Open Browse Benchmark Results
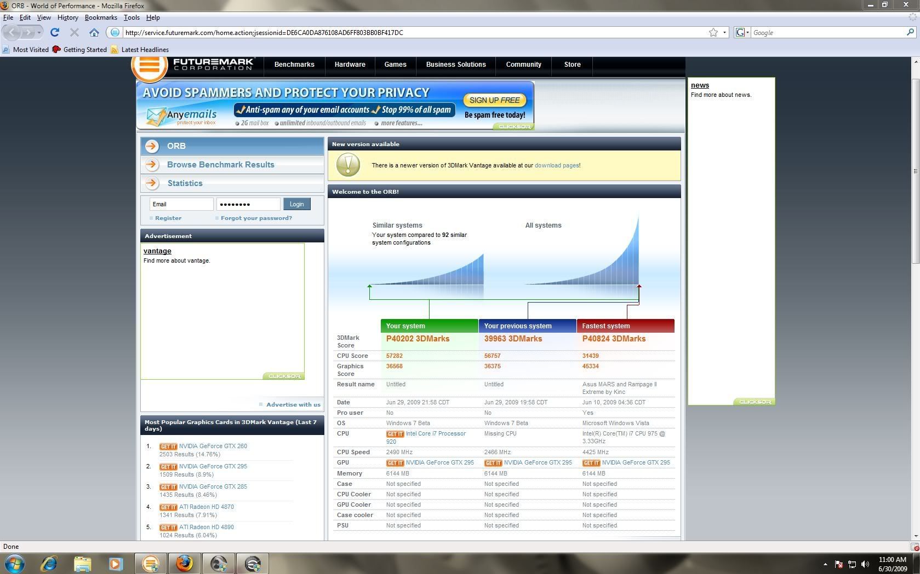Viewport: 920px width, 574px height. click(x=220, y=165)
